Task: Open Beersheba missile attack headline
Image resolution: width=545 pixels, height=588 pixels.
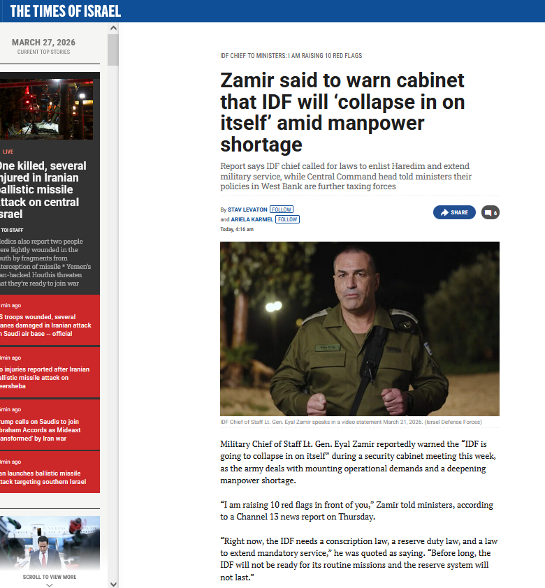Action: pyautogui.click(x=45, y=378)
